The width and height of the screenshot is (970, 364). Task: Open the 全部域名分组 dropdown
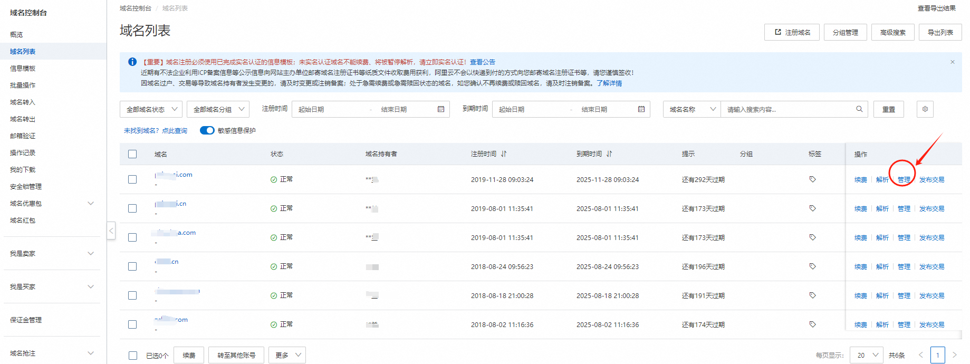218,109
